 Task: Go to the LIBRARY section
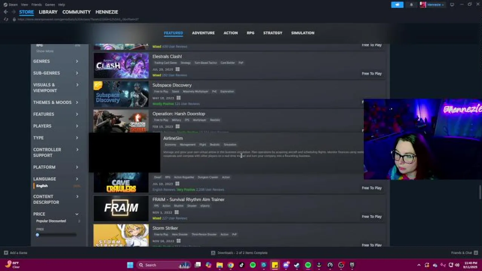tap(48, 12)
